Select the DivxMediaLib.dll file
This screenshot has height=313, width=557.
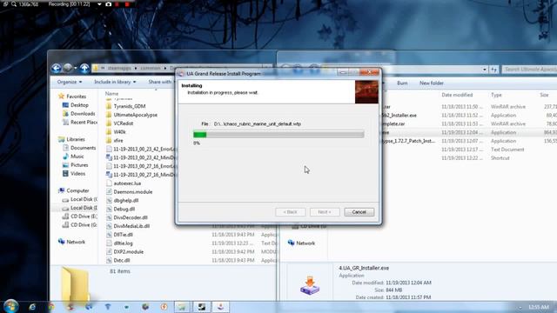pos(128,226)
